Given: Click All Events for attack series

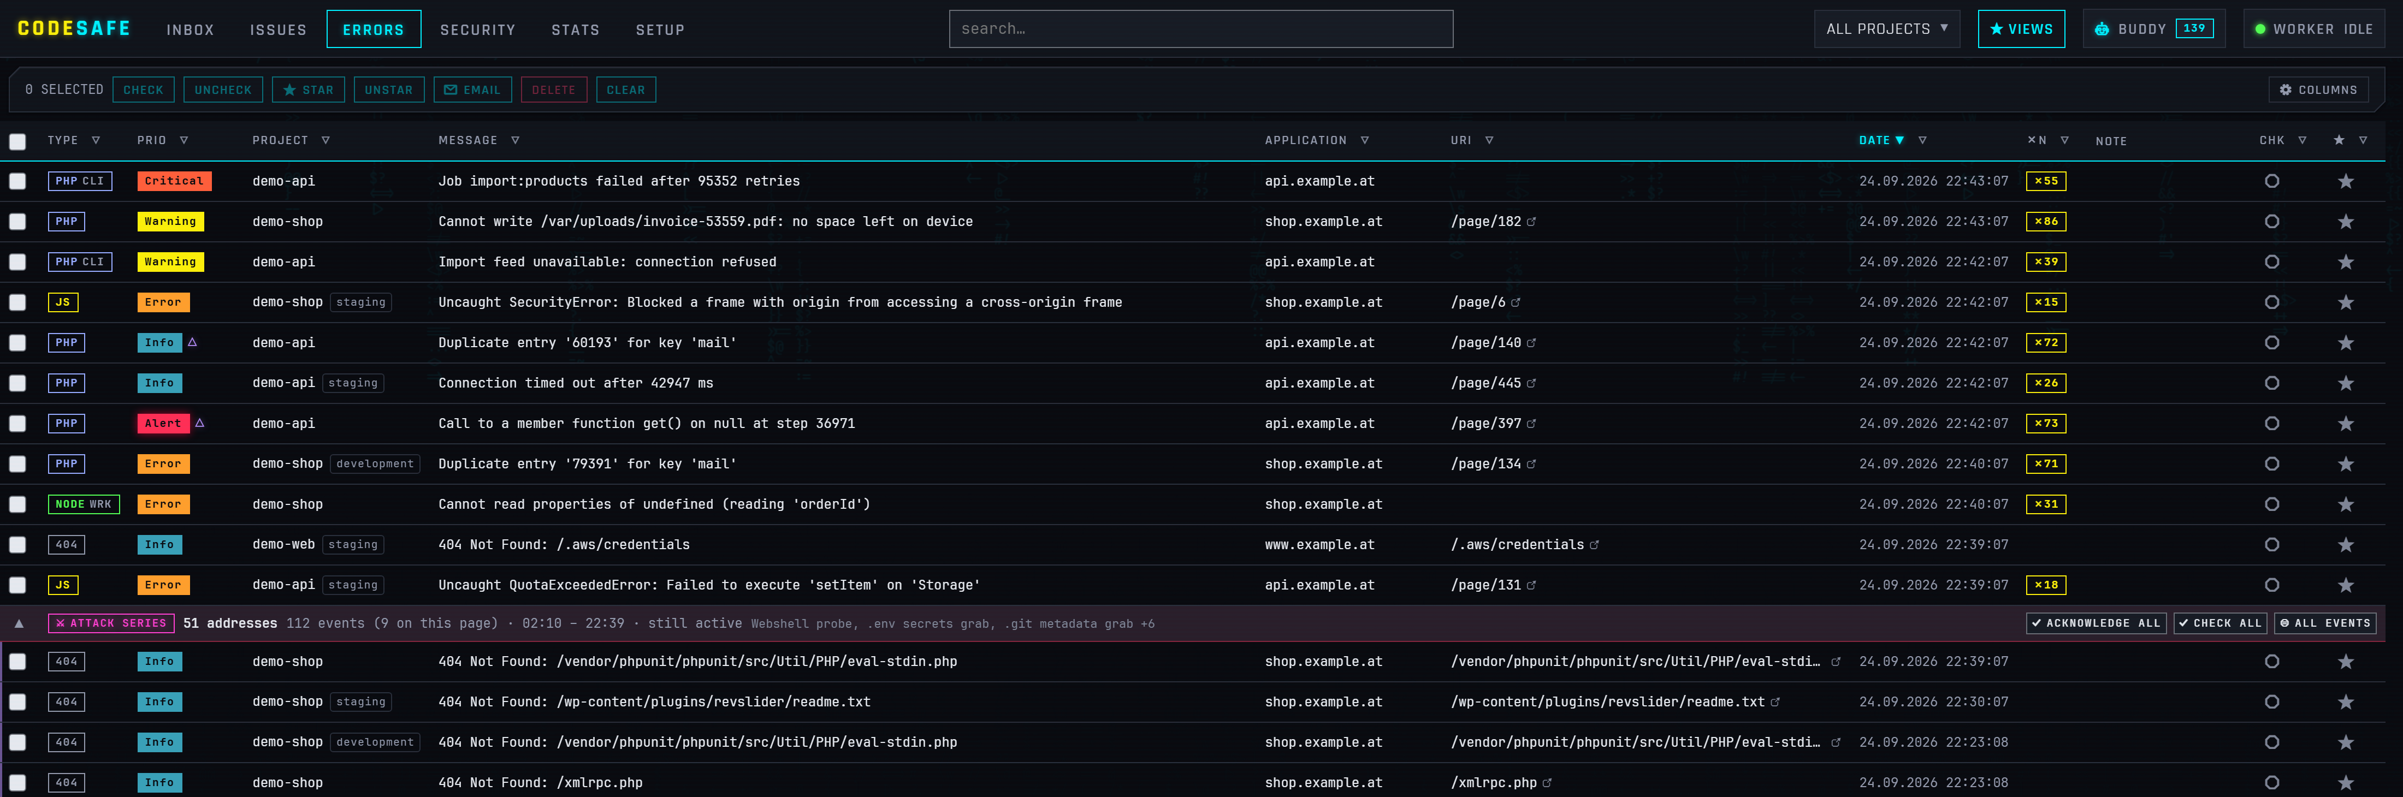Looking at the screenshot, I should (x=2325, y=623).
